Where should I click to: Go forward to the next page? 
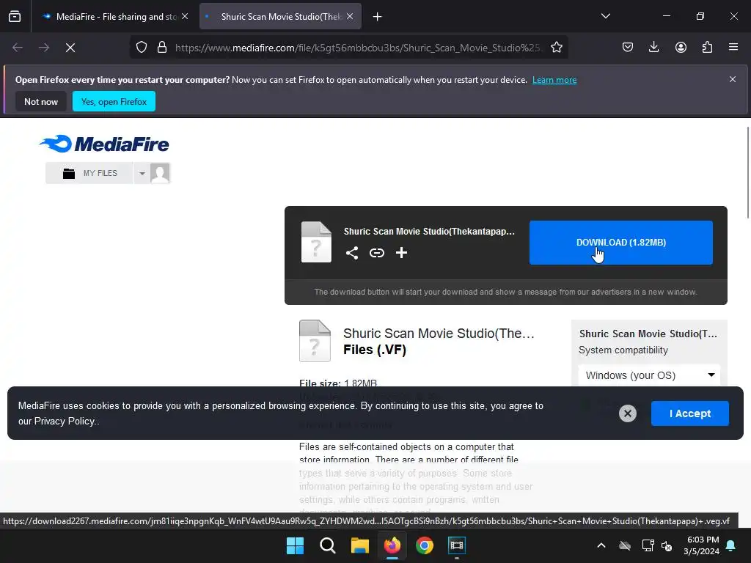click(44, 48)
